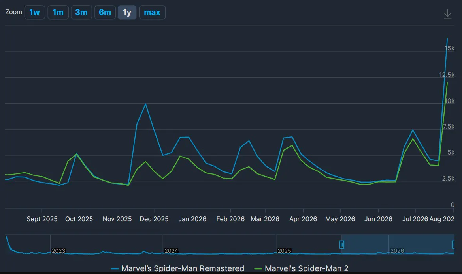The width and height of the screenshot is (462, 274).
Task: Click the 7.5k y-axis value
Action: pyautogui.click(x=449, y=127)
